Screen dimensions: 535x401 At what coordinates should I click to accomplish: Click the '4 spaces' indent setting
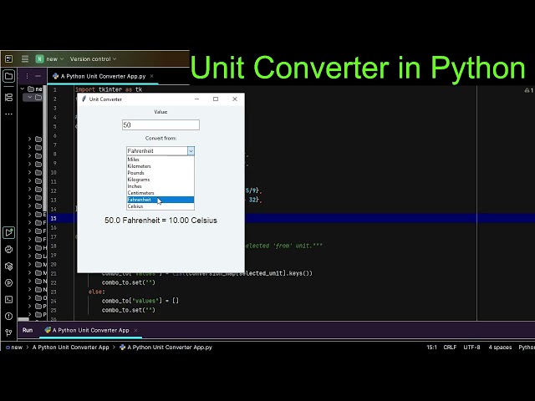(500, 348)
